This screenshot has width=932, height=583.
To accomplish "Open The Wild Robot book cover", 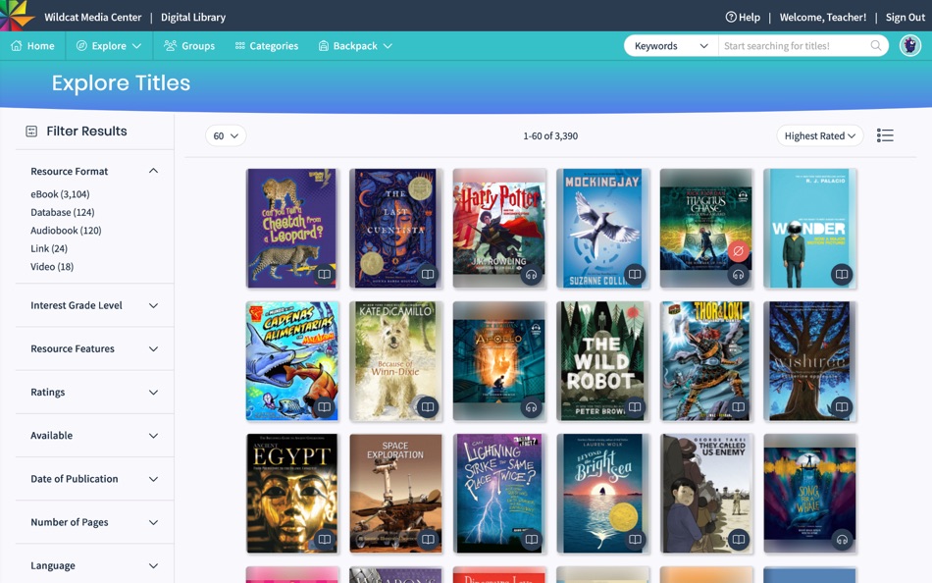I will (x=602, y=361).
